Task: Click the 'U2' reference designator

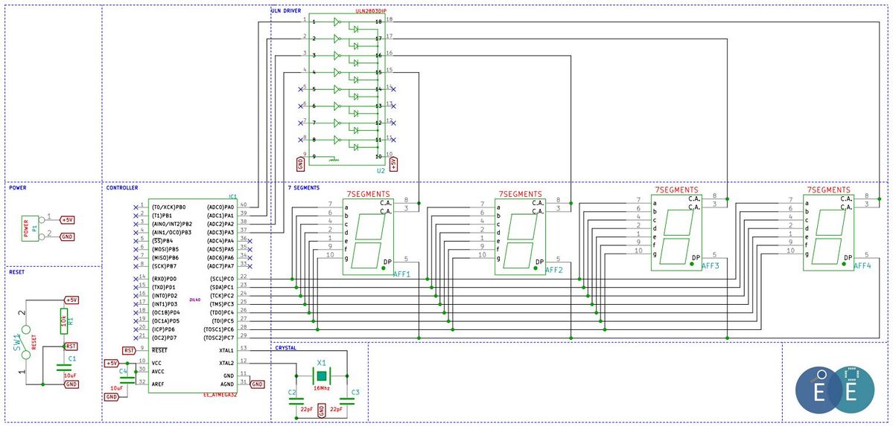Action: click(381, 171)
